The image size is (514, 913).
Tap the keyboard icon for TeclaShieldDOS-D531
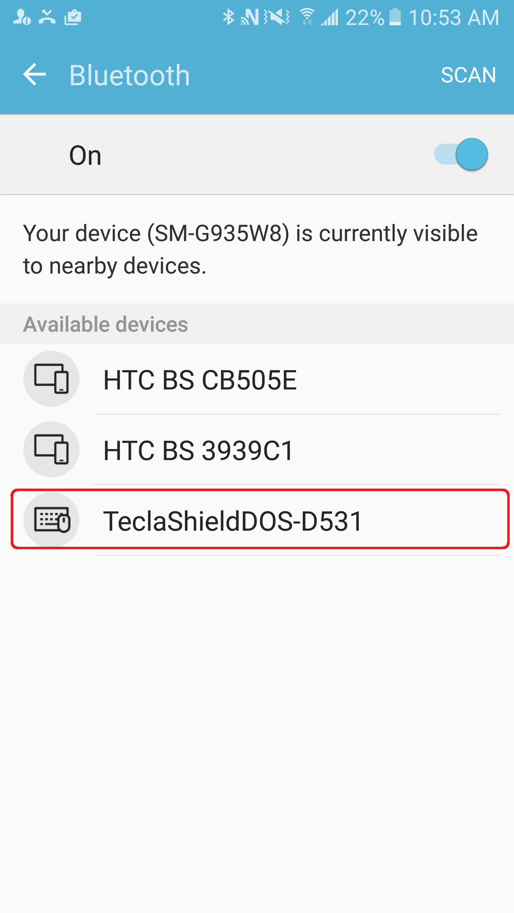click(x=51, y=520)
